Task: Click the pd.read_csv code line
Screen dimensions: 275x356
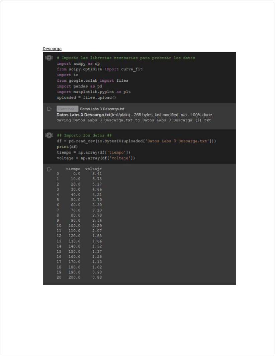Action: [x=136, y=141]
